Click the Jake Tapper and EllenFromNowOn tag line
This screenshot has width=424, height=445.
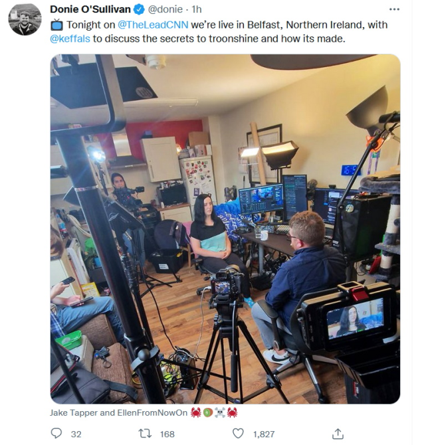119,412
